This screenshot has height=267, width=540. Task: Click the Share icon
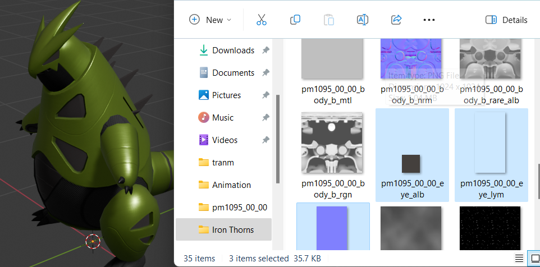[x=396, y=20]
